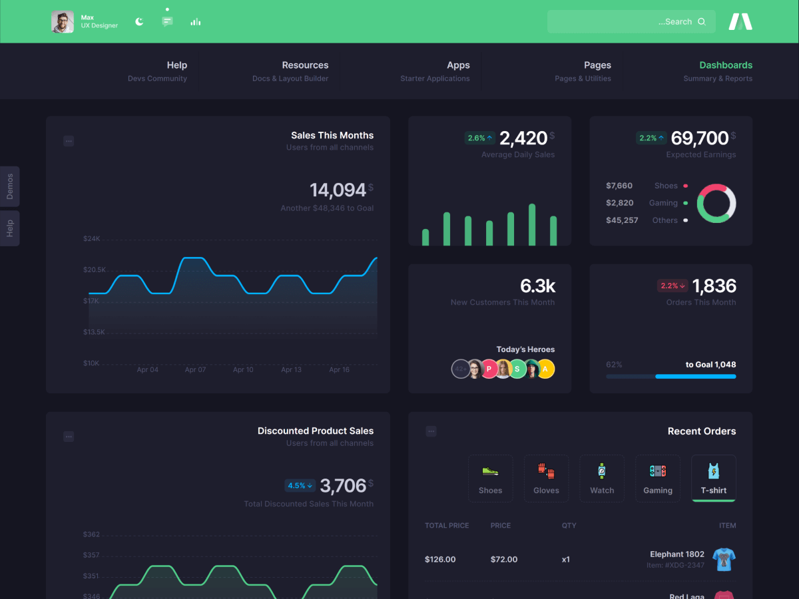Select the Gloves category icon

(546, 471)
